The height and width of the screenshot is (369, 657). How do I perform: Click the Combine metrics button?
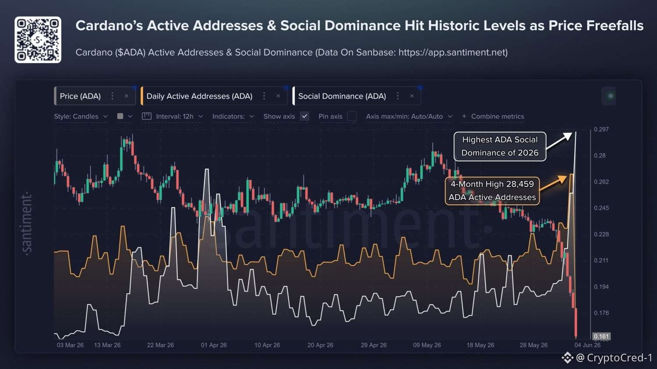click(493, 116)
